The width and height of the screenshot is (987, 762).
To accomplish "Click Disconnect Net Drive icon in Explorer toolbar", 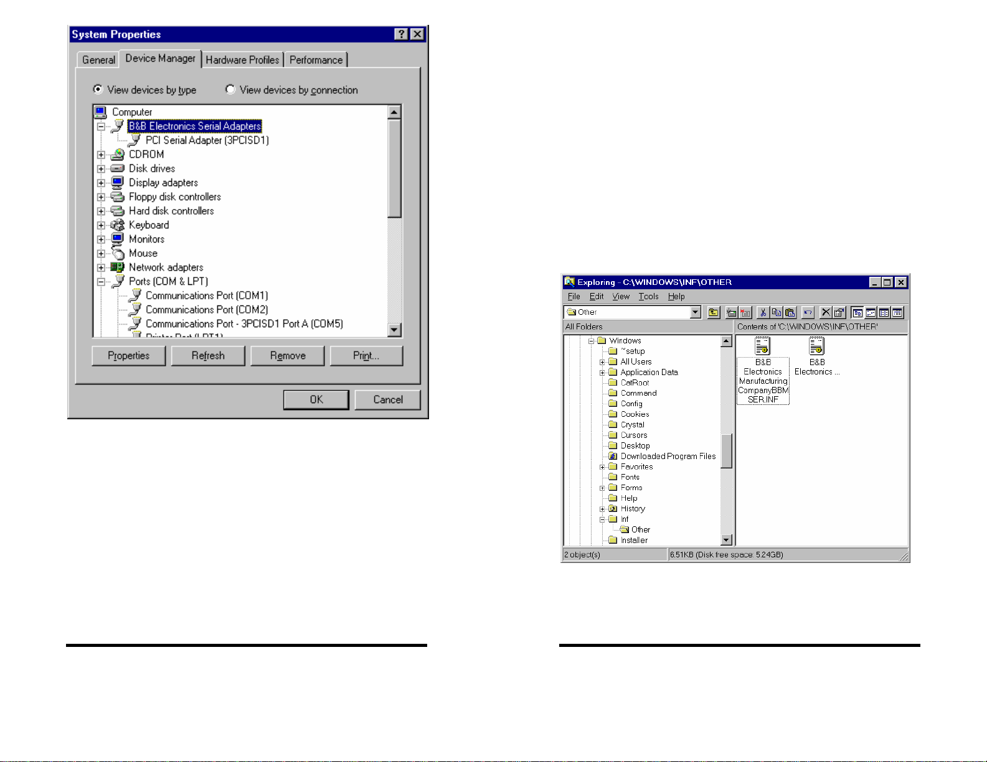I will (x=745, y=313).
